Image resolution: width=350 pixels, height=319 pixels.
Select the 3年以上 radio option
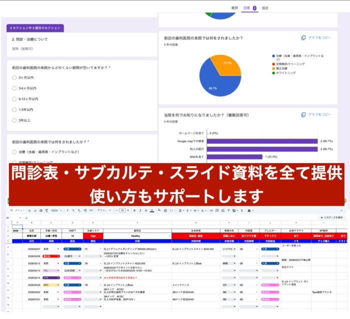click(x=14, y=120)
